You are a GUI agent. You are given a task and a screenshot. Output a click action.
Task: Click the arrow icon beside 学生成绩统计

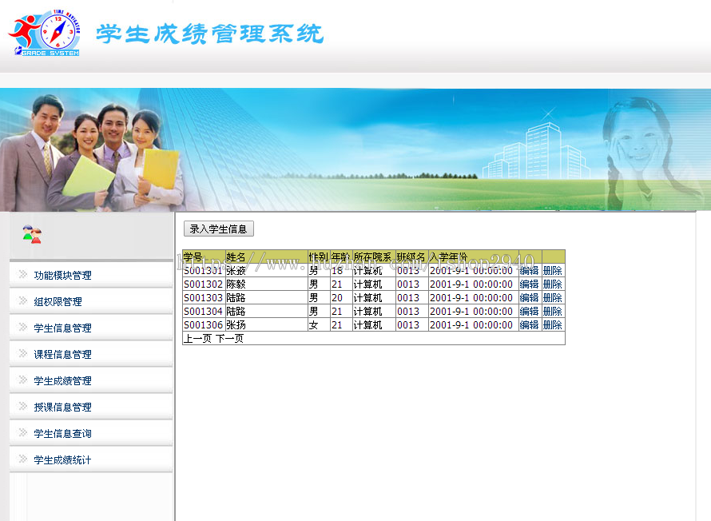click(x=23, y=459)
